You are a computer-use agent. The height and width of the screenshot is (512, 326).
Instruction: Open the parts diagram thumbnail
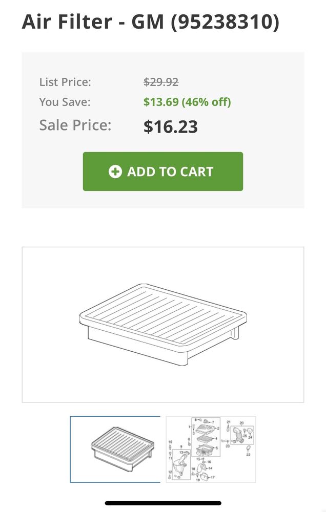coord(211,449)
